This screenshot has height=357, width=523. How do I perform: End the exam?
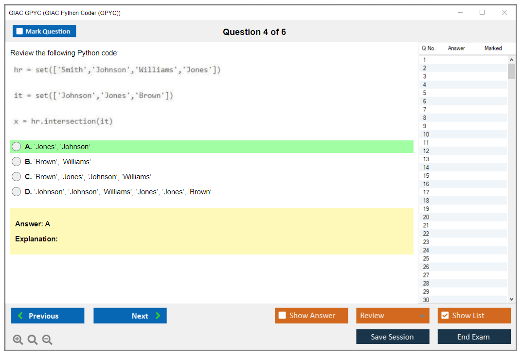point(474,337)
